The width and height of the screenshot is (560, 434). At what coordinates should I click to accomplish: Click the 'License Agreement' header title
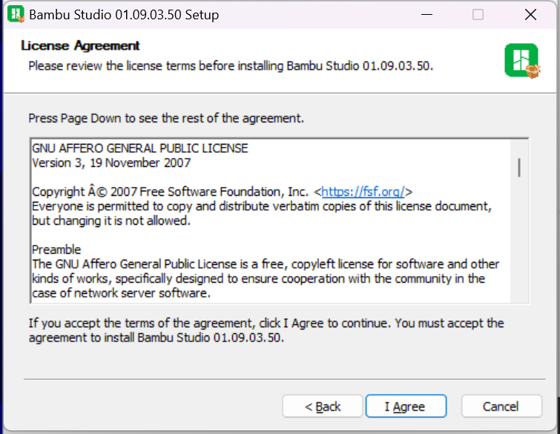tap(80, 46)
